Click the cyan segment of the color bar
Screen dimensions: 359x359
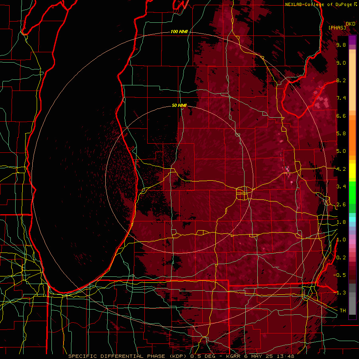(352, 219)
